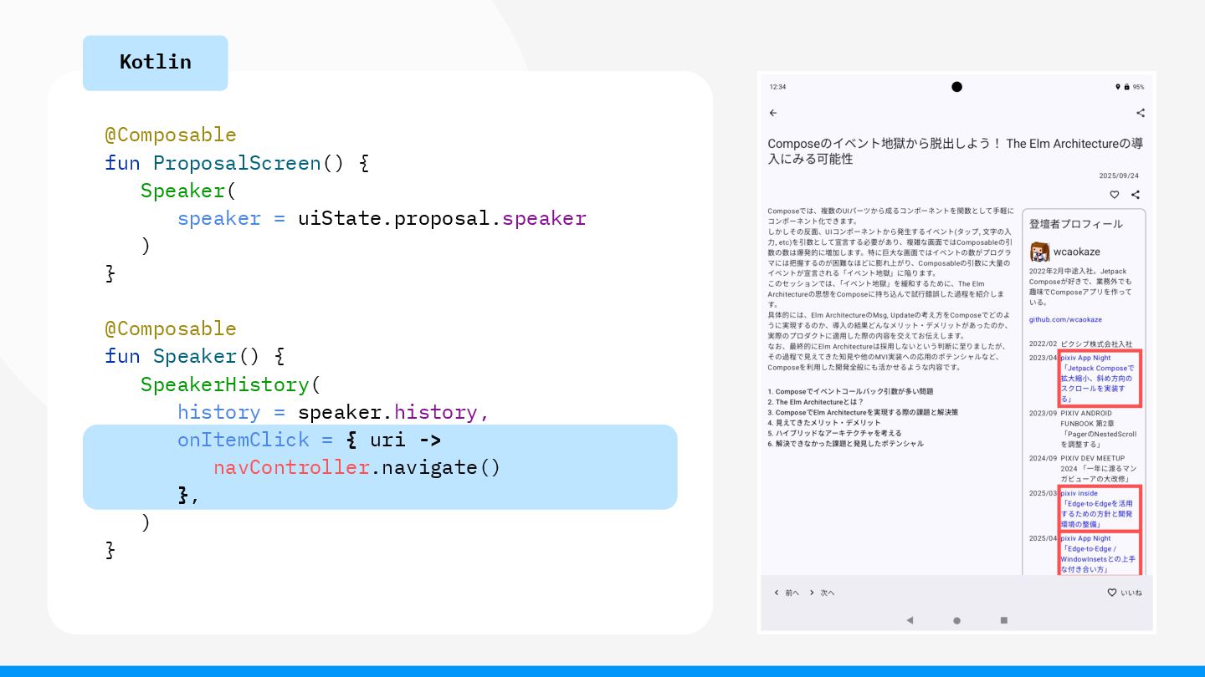
Task: Click outline item '4. 見えてきたメリット・デメリット'
Action: coord(824,423)
